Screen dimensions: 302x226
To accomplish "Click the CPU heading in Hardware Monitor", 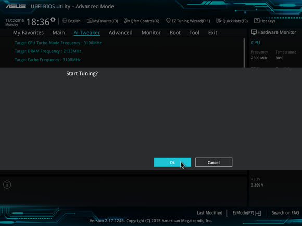I will [x=256, y=43].
